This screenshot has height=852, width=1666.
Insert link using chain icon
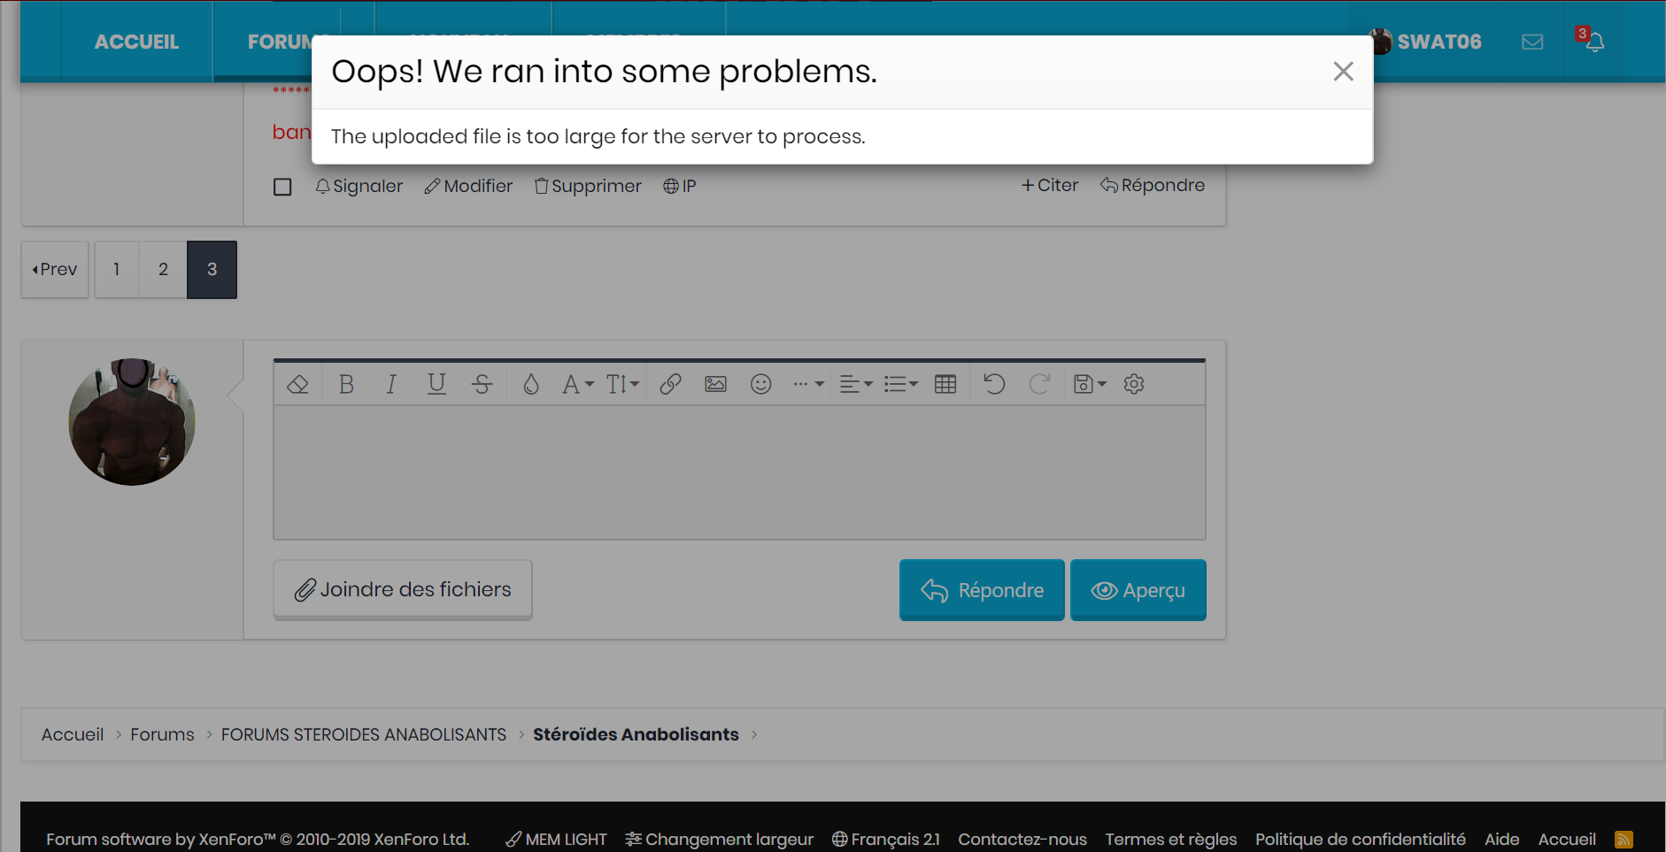click(x=670, y=384)
